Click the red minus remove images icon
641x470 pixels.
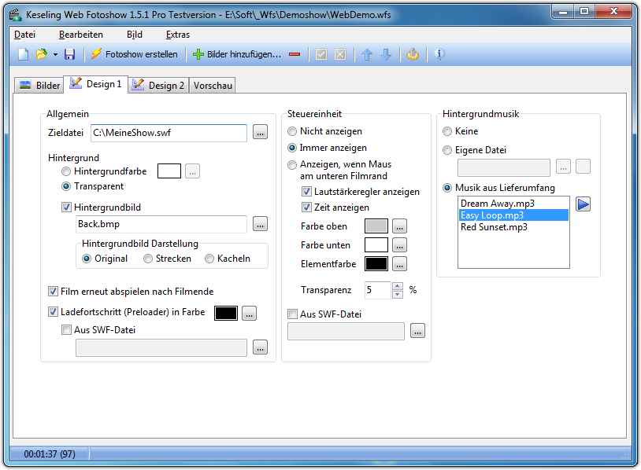(295, 54)
